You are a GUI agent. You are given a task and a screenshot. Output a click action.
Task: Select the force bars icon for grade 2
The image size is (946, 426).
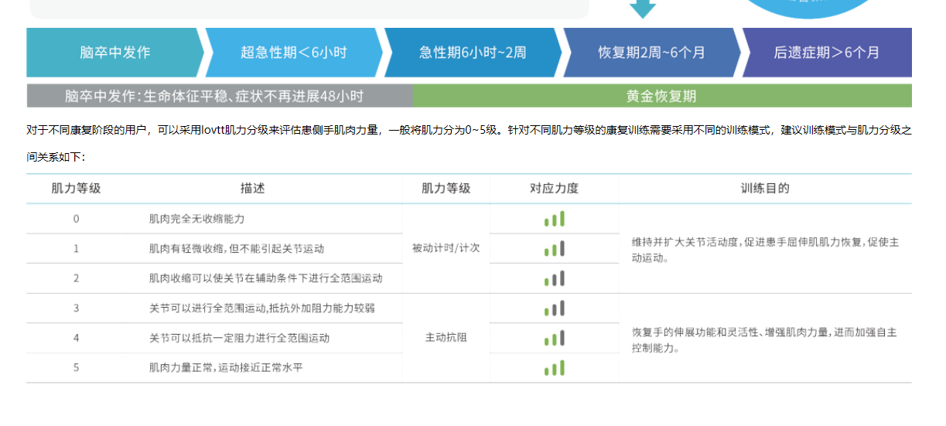[x=554, y=278]
